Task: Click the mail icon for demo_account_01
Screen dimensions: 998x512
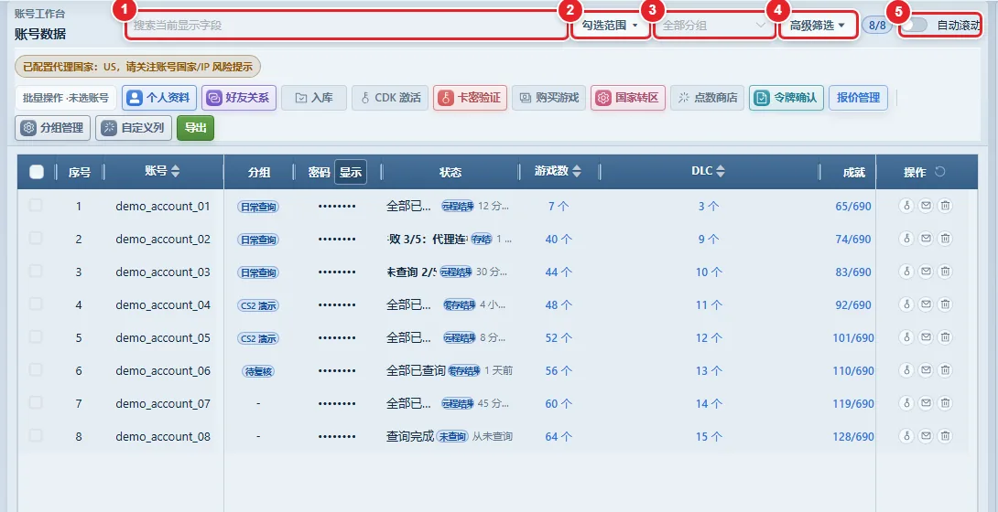Action: click(926, 206)
